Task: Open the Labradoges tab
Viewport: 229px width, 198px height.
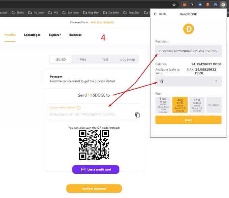Action: click(x=32, y=35)
